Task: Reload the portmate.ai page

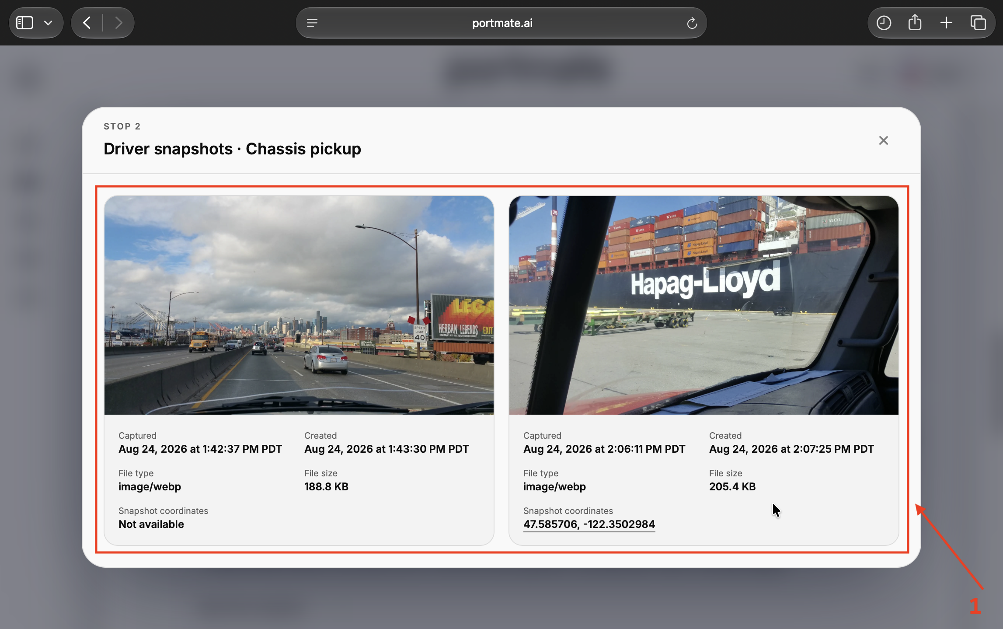Action: pyautogui.click(x=692, y=23)
